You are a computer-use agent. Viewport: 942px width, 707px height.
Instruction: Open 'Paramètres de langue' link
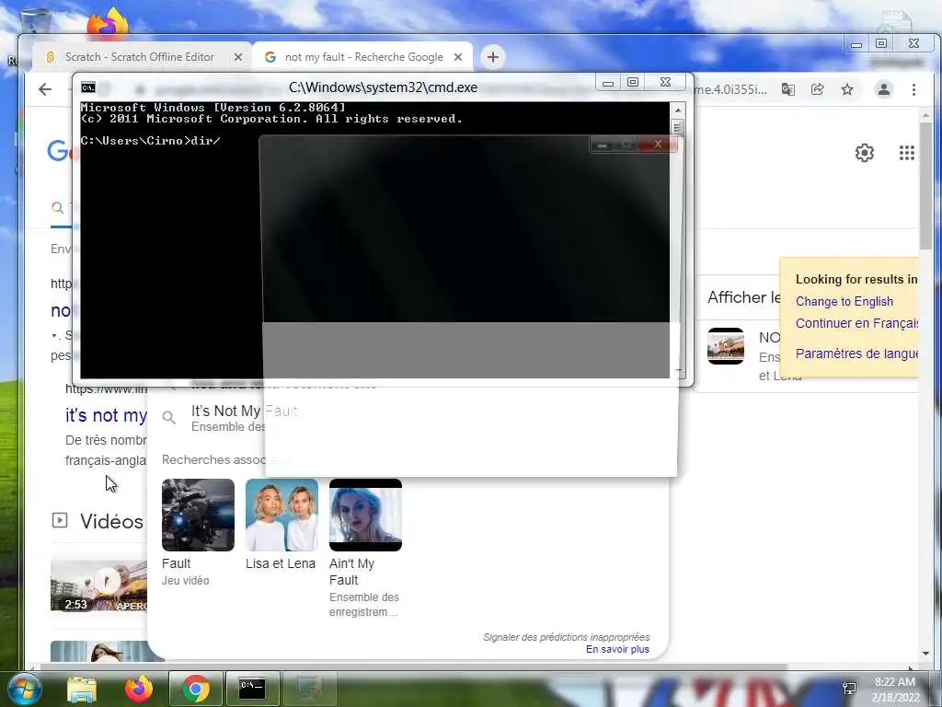pos(856,353)
